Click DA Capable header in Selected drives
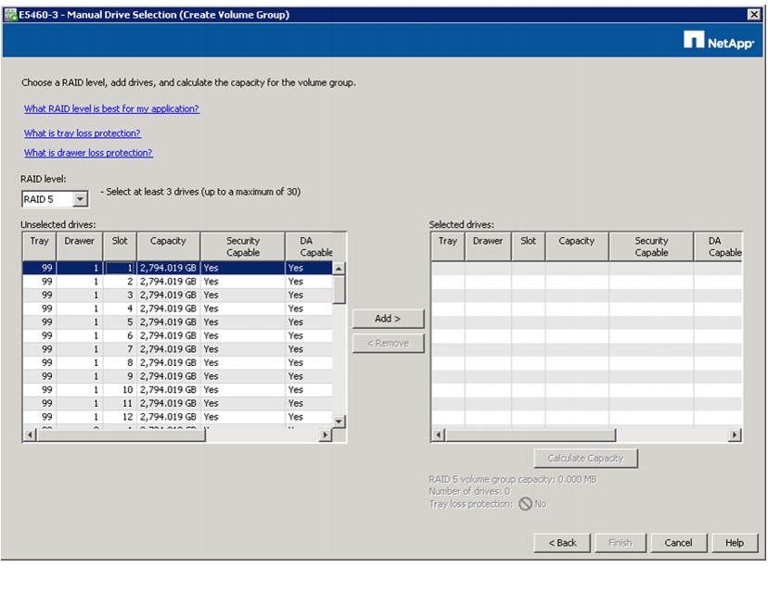 click(x=718, y=246)
